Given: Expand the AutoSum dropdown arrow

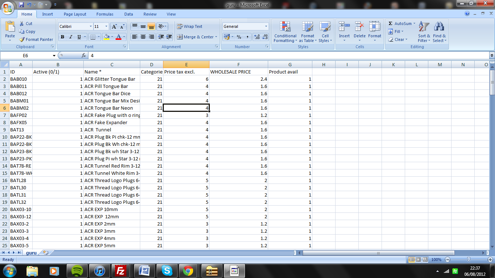Looking at the screenshot, I should (414, 24).
